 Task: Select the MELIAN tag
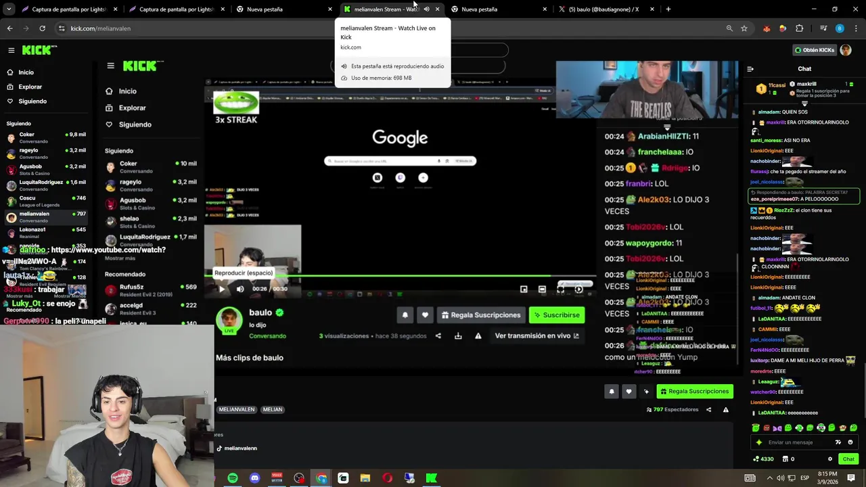[273, 409]
